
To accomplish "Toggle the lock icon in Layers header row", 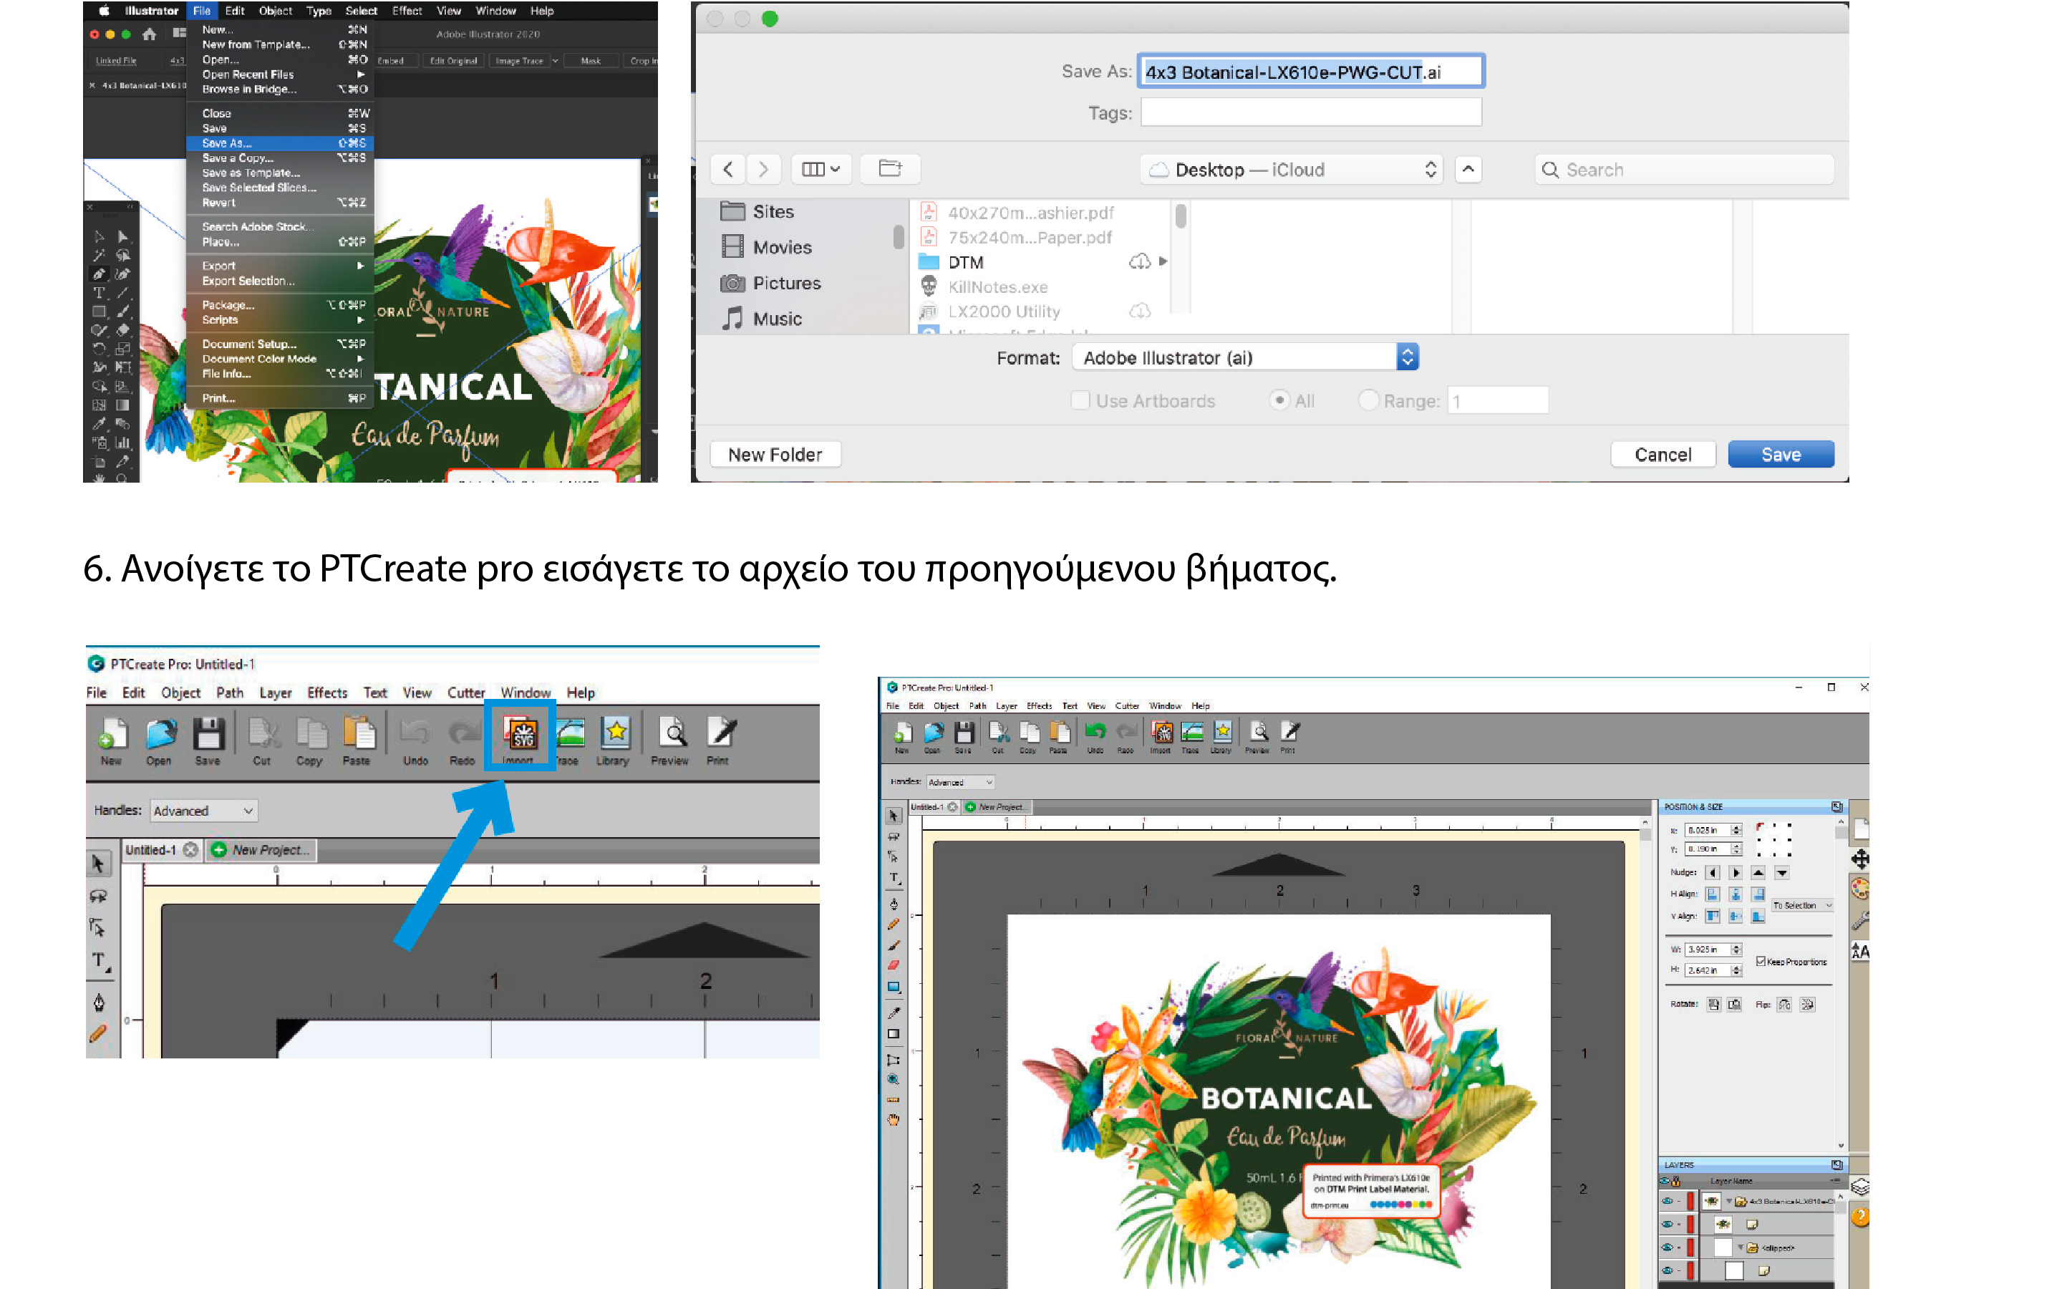I will (1676, 1181).
